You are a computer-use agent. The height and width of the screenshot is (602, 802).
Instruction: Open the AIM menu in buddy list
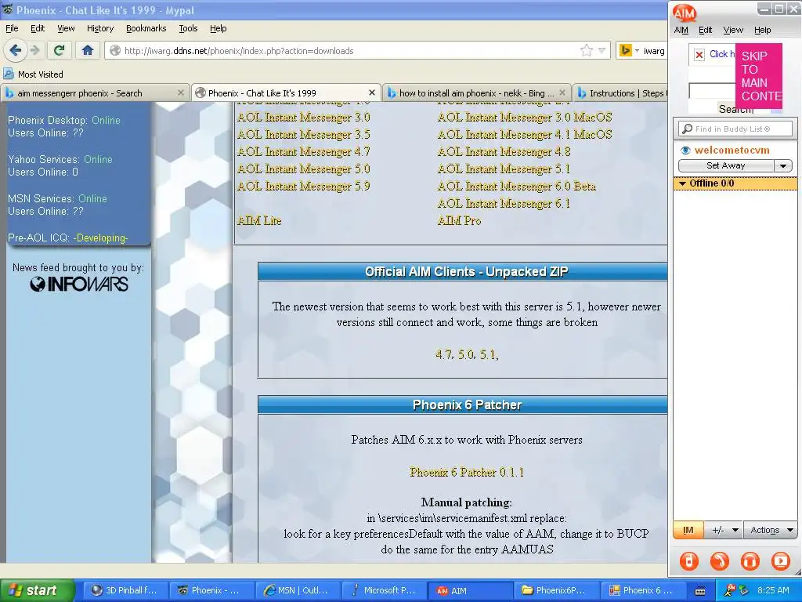pyautogui.click(x=681, y=30)
